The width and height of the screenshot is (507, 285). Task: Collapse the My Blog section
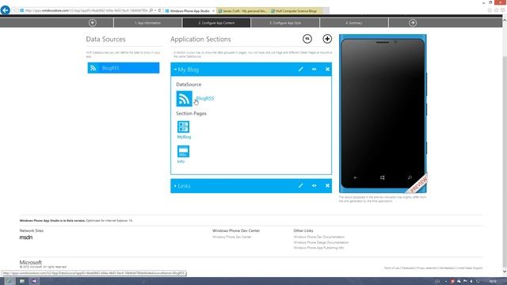click(x=175, y=70)
